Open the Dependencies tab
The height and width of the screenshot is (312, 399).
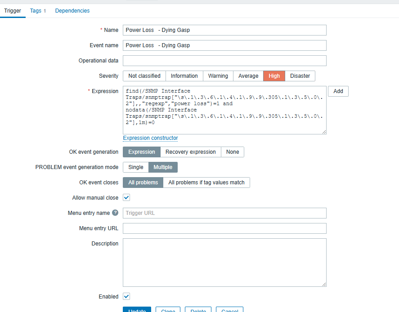click(72, 11)
